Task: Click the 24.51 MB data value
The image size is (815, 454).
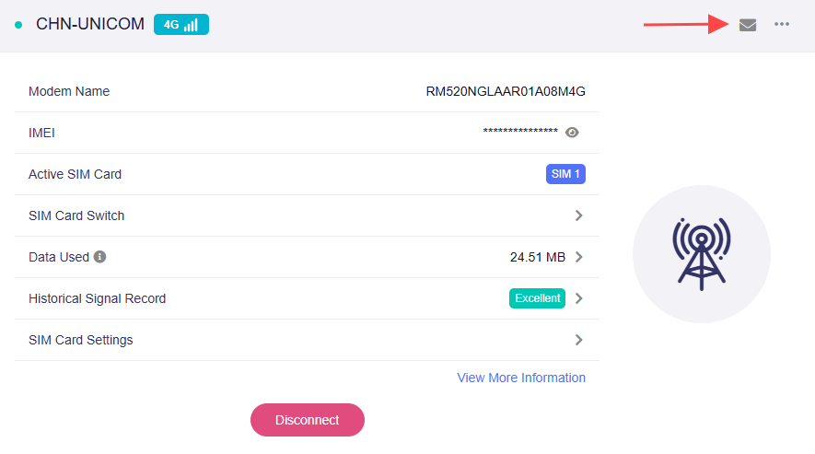Action: click(x=538, y=258)
